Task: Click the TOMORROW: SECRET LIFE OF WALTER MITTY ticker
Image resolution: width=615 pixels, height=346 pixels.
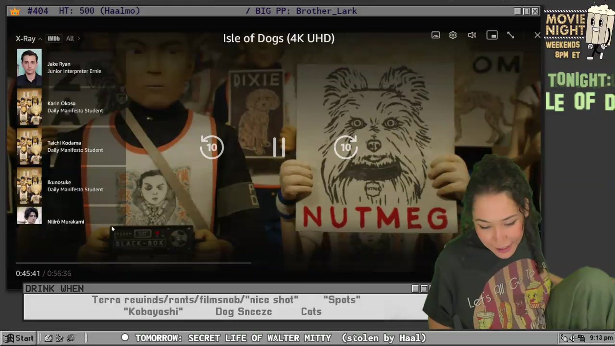Action: 233,338
